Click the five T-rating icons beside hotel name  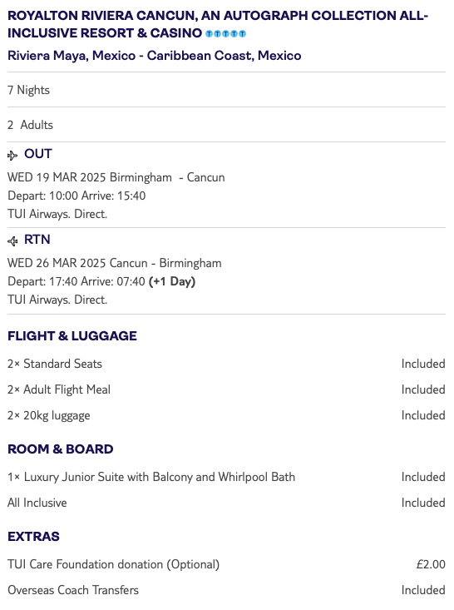click(x=225, y=34)
